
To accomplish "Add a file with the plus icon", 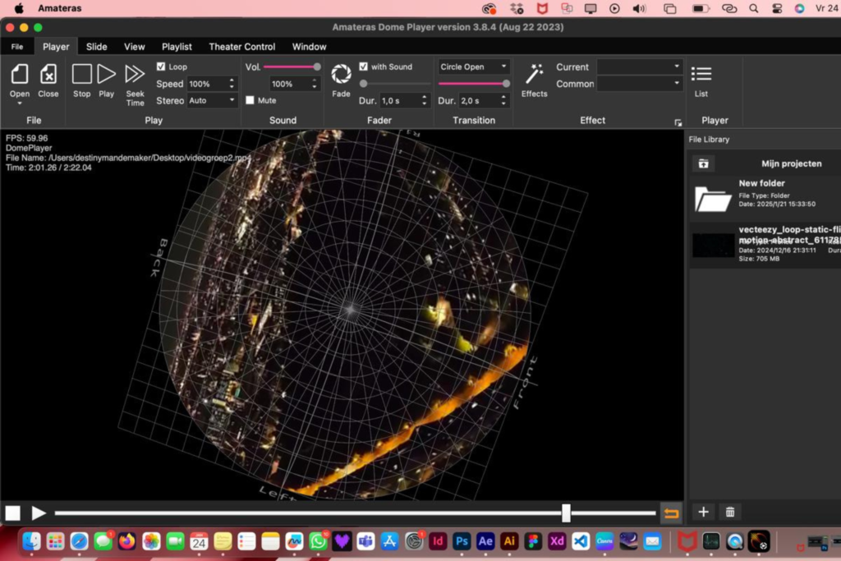I will (703, 513).
